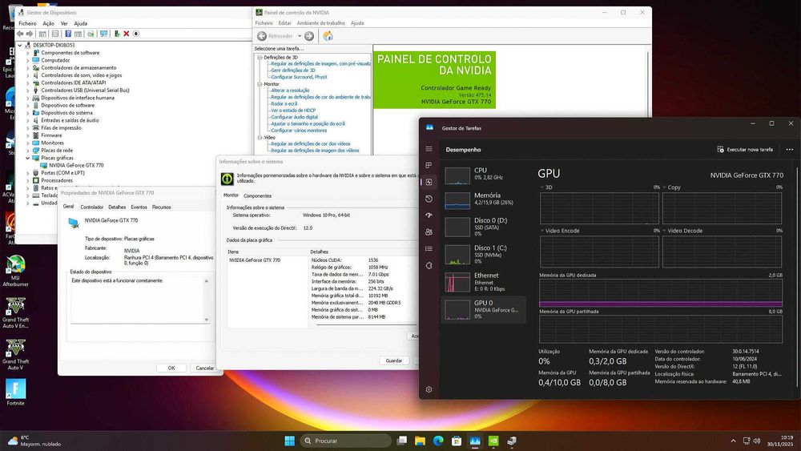
Task: Open Ambiente de trabalho menu in NVIDIA panel
Action: pyautogui.click(x=321, y=23)
